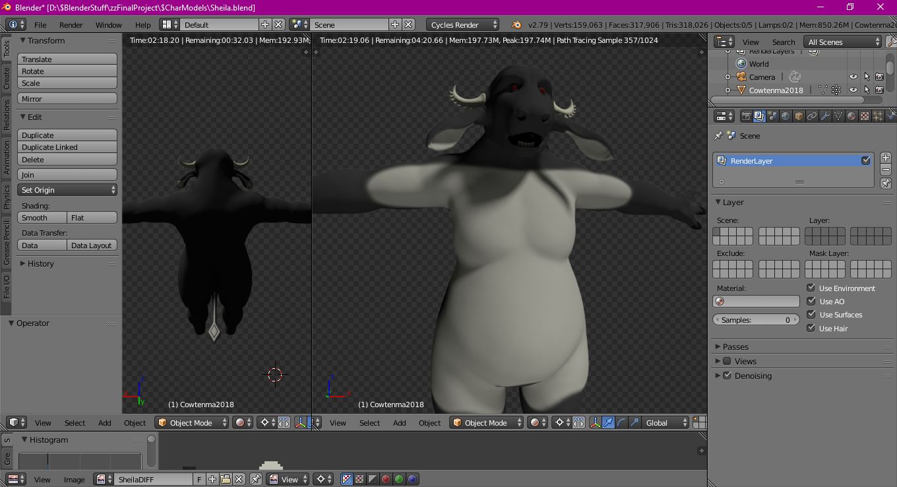
Task: Open the Texture properties tab
Action: [865, 116]
